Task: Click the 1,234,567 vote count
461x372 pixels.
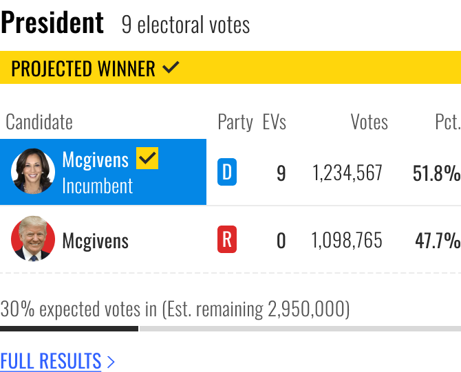Action: click(x=347, y=173)
